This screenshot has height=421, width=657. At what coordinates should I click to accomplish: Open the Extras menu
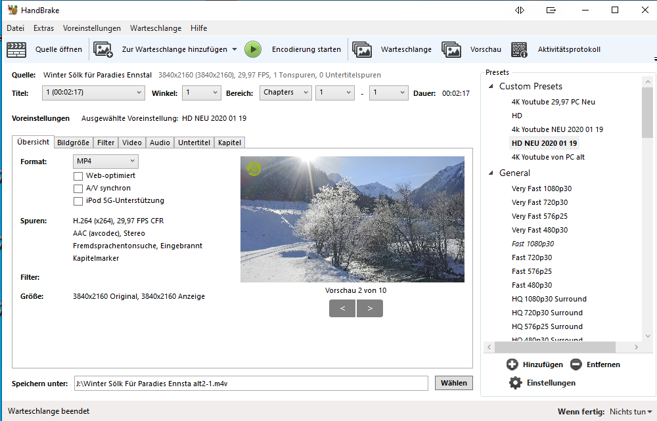coord(43,28)
